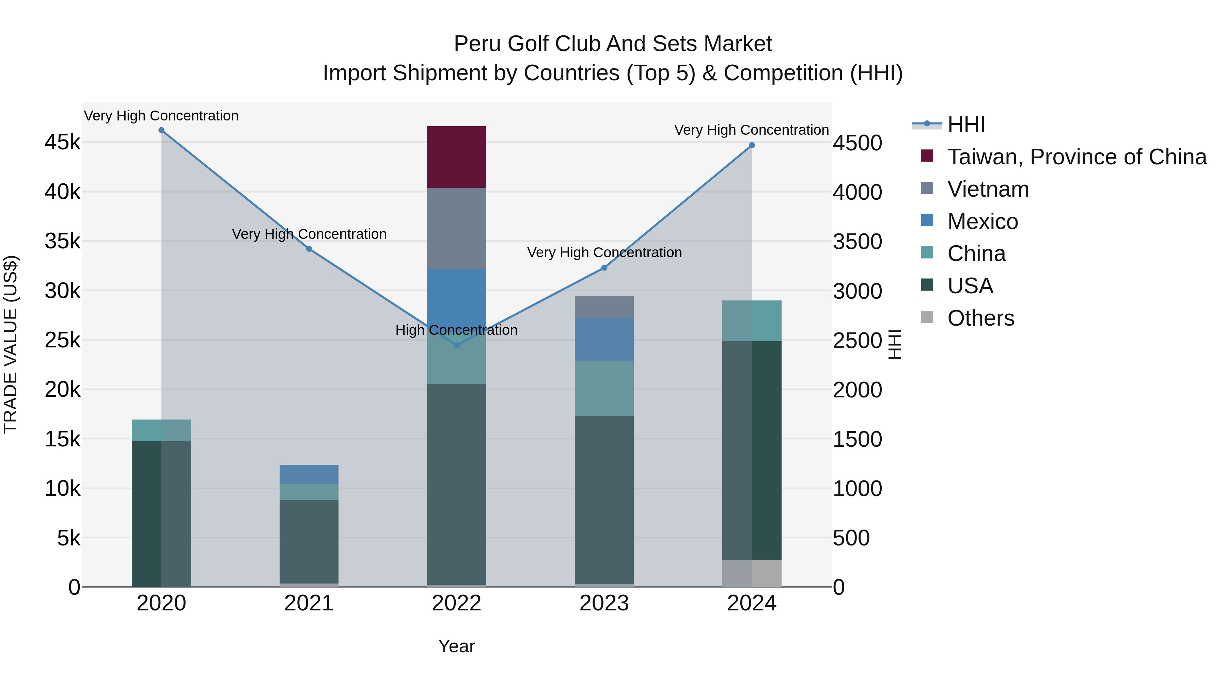The image size is (1226, 689).
Task: Click the China bar segment in 2024
Action: click(x=752, y=321)
